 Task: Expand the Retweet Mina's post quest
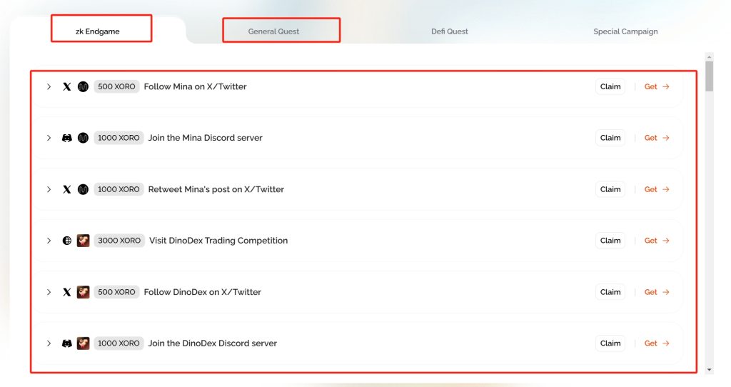click(x=49, y=189)
